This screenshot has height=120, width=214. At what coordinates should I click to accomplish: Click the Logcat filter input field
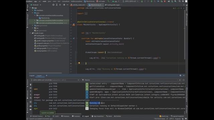pos(131,80)
